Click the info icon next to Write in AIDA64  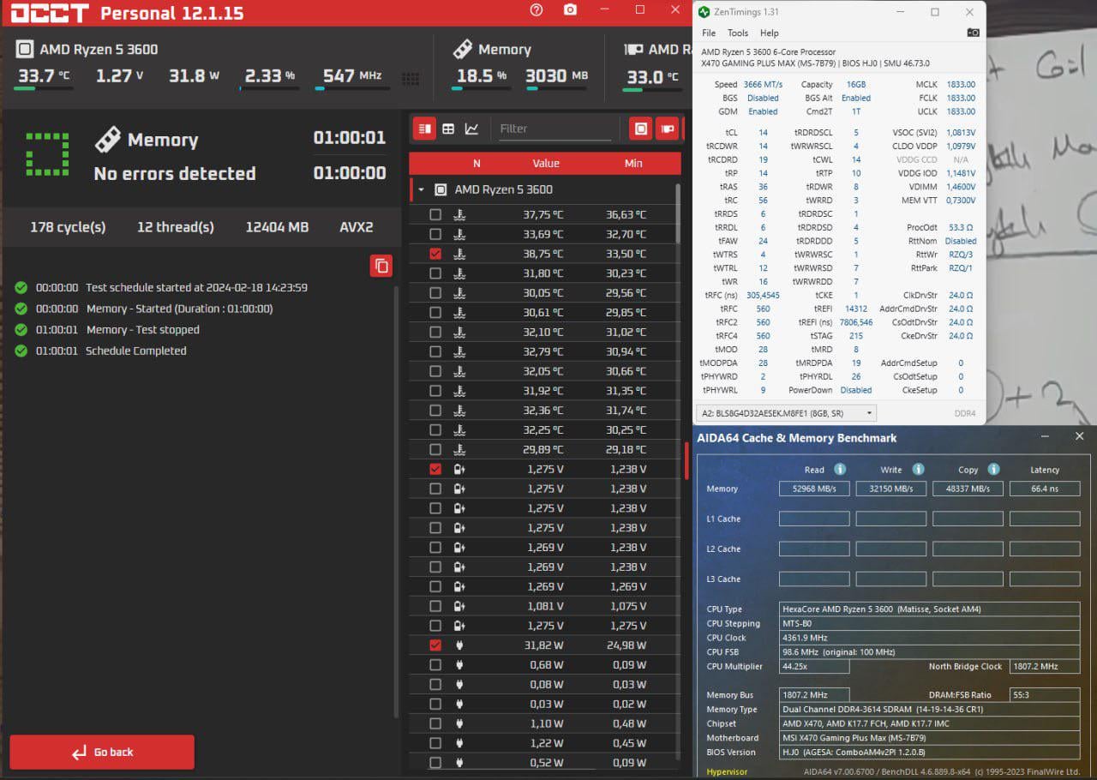918,469
